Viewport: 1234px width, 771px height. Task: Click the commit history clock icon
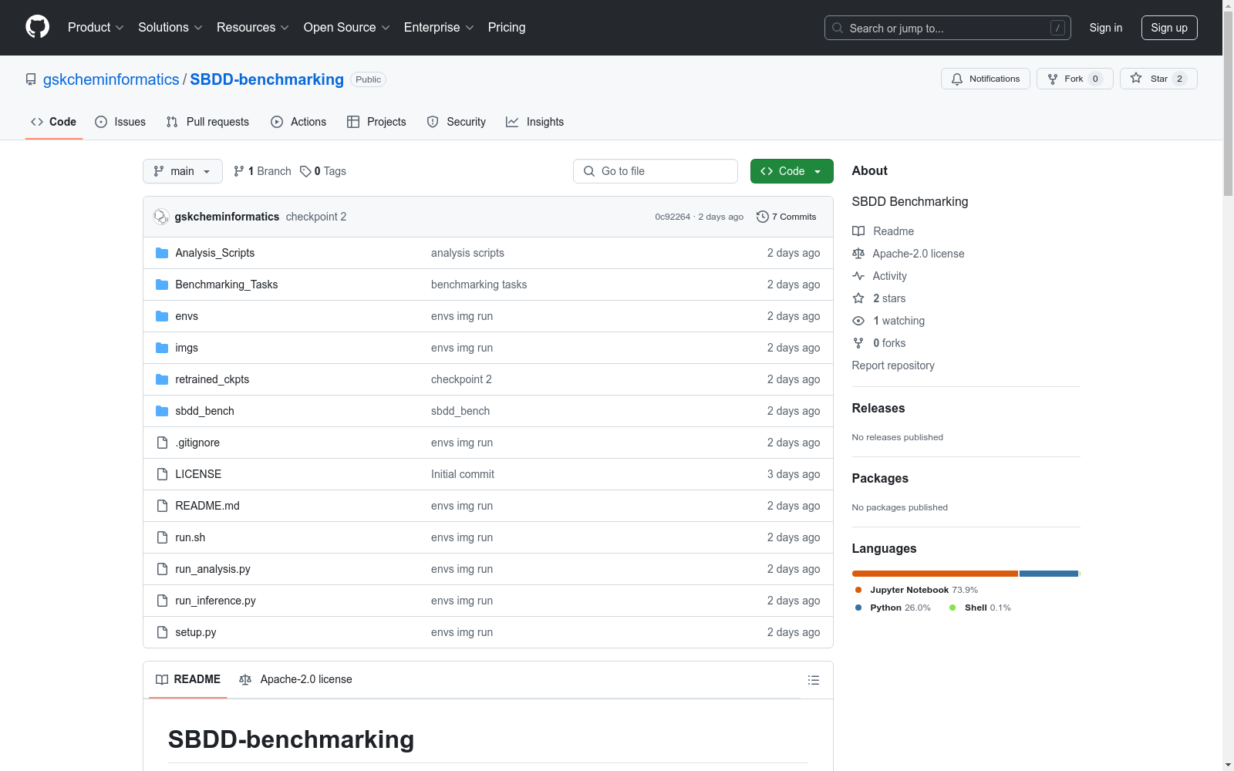point(763,217)
